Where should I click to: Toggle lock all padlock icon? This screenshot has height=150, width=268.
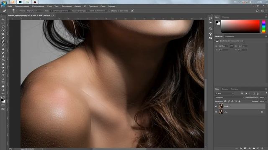pyautogui.click(x=240, y=101)
